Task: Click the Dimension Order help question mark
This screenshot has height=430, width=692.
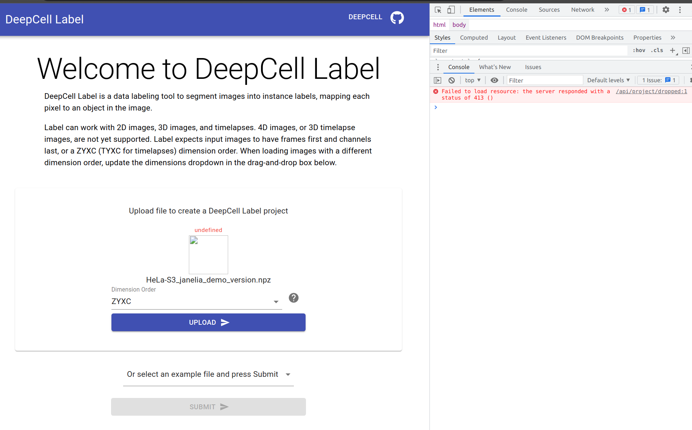Action: [x=293, y=298]
